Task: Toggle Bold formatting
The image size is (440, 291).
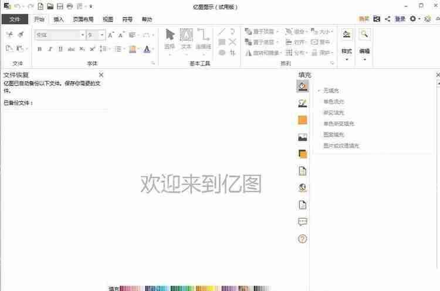Action: [39, 49]
